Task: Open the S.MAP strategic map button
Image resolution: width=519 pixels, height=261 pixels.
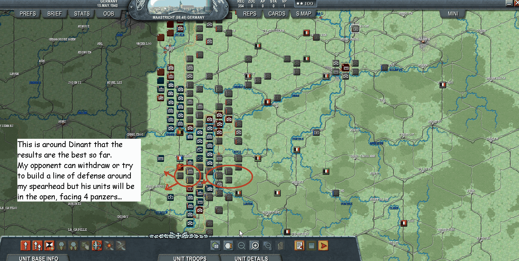Action: coord(303,14)
